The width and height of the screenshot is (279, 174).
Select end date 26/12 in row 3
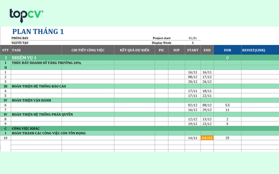(x=207, y=82)
